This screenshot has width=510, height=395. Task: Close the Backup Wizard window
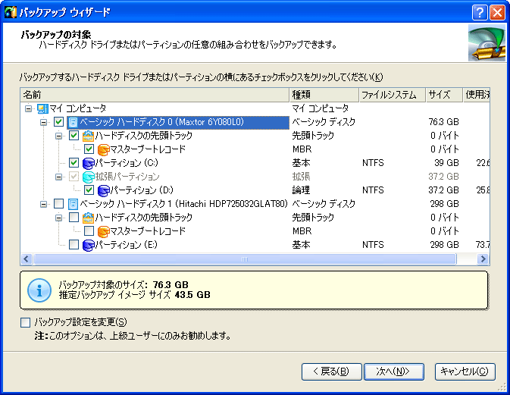tap(497, 13)
